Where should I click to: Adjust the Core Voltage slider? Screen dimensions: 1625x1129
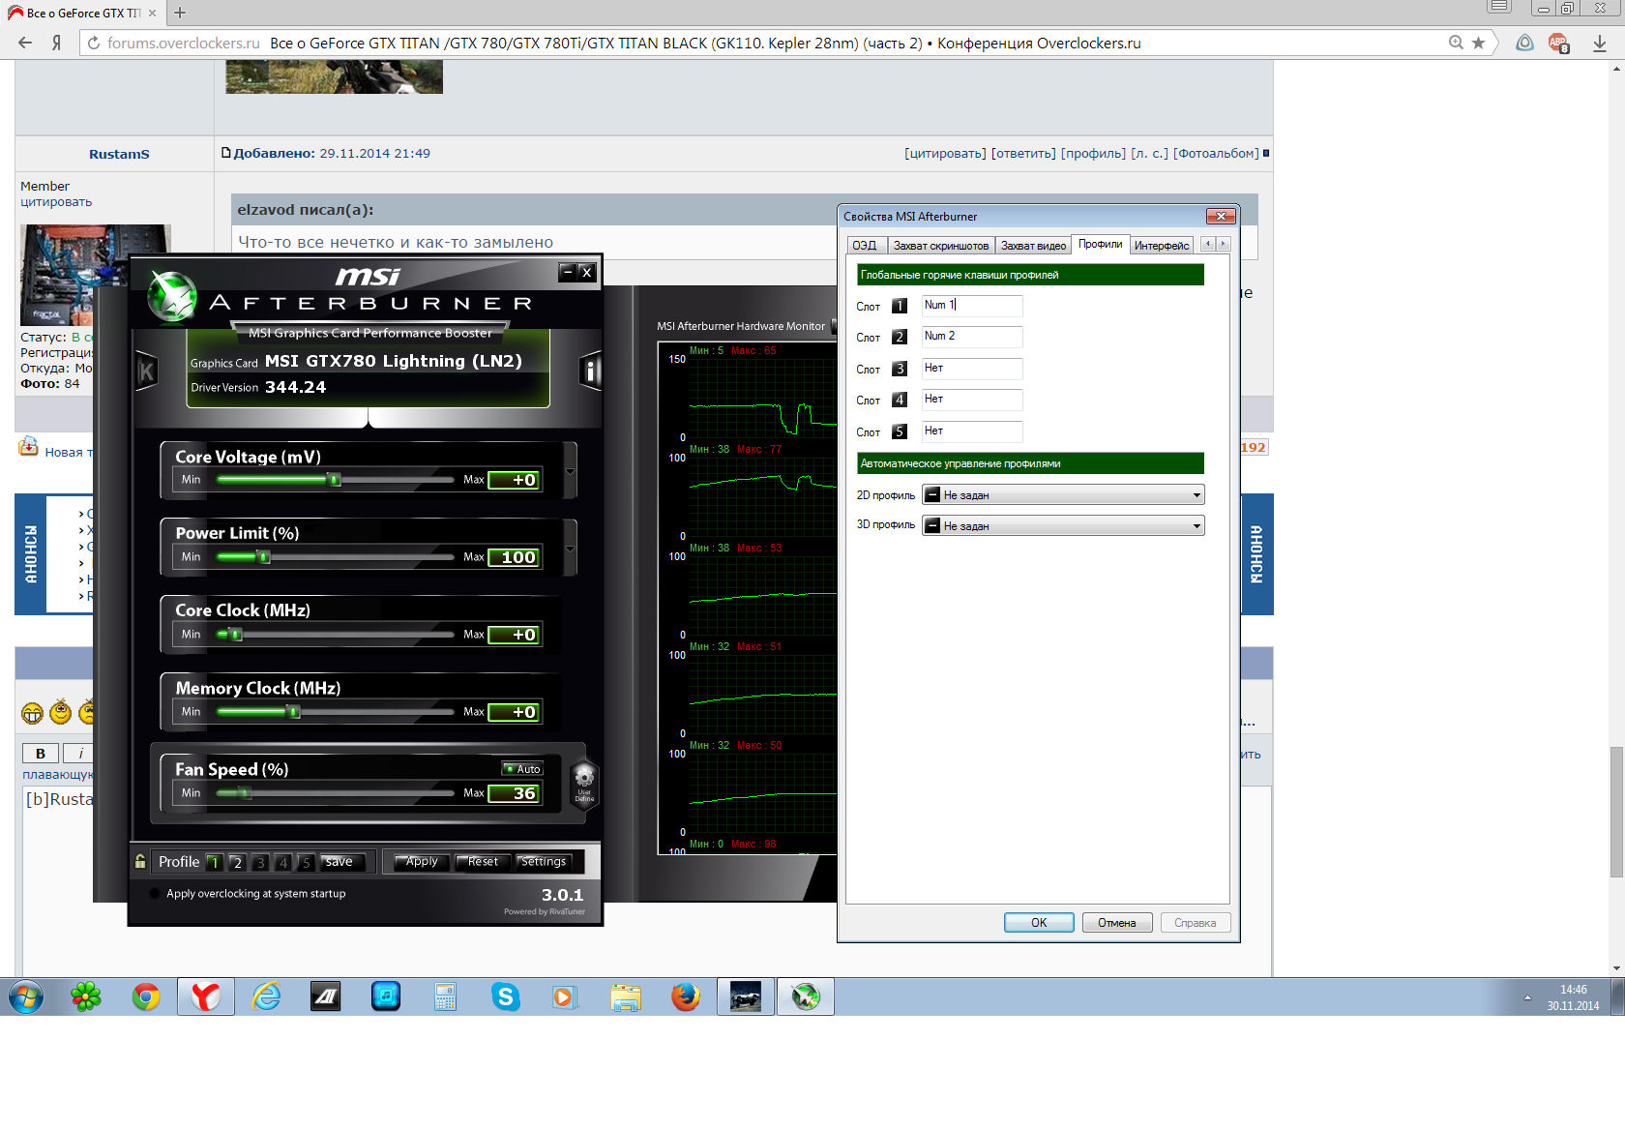[335, 480]
